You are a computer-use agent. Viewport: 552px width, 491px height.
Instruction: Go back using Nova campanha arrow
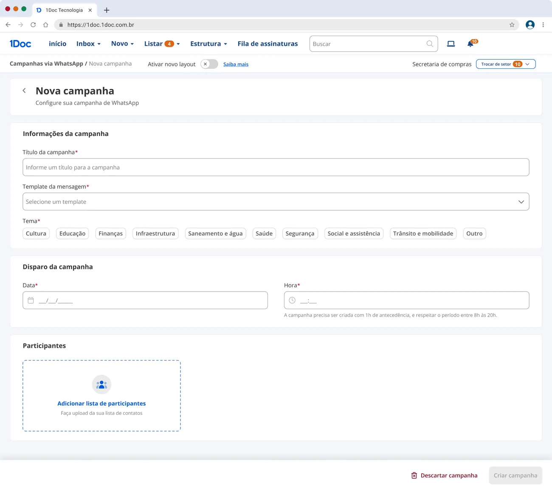[x=24, y=91]
